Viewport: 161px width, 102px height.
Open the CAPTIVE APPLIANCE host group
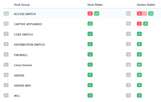28,24
